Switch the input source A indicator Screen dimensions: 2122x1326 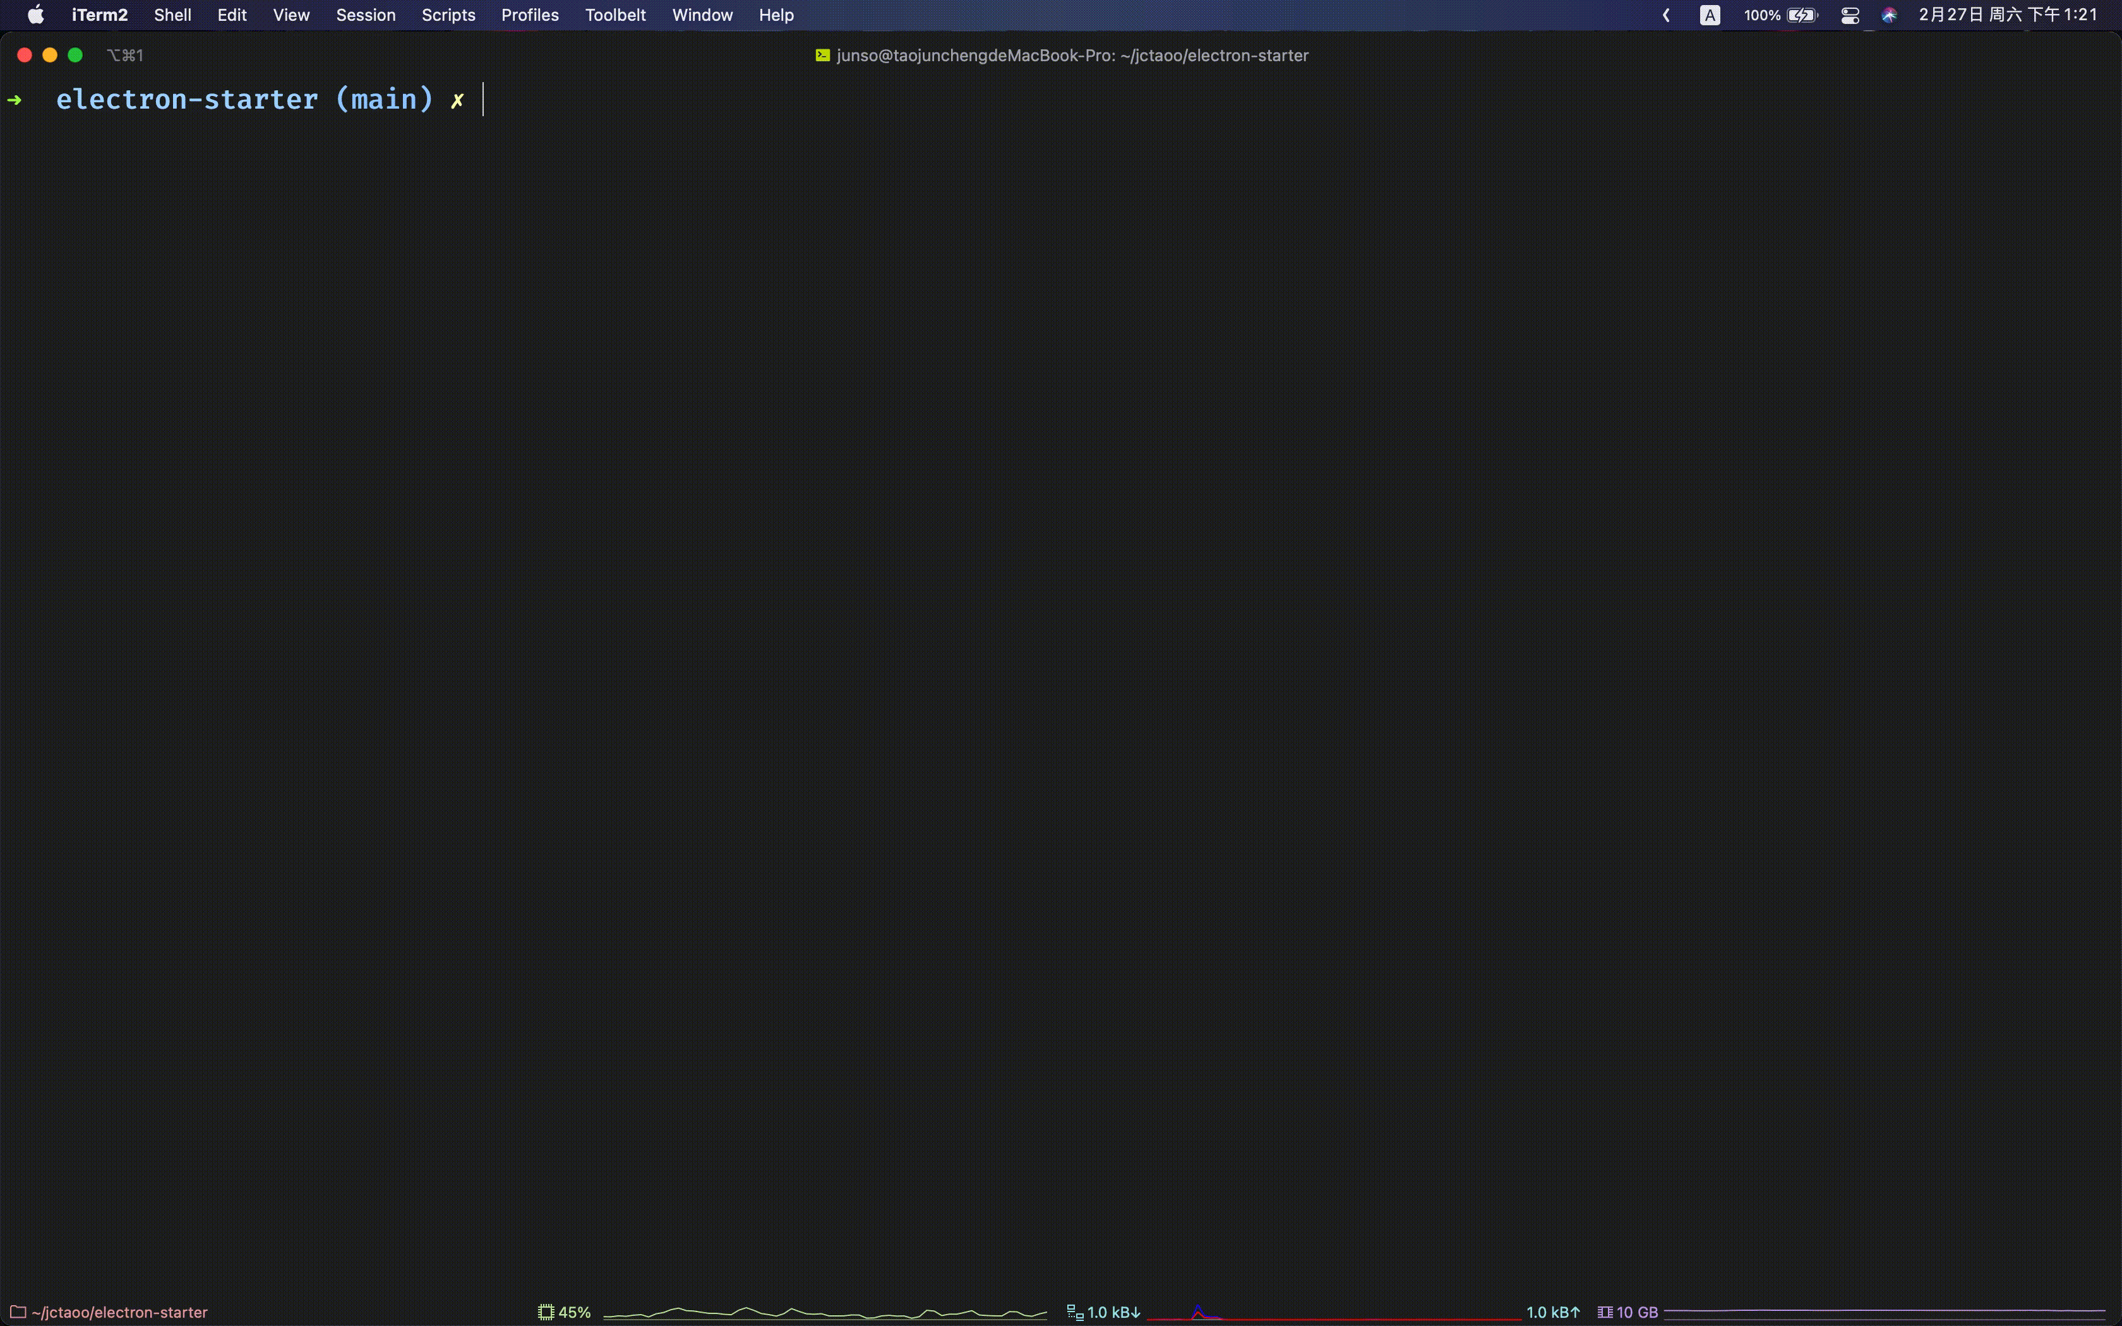[x=1709, y=15]
